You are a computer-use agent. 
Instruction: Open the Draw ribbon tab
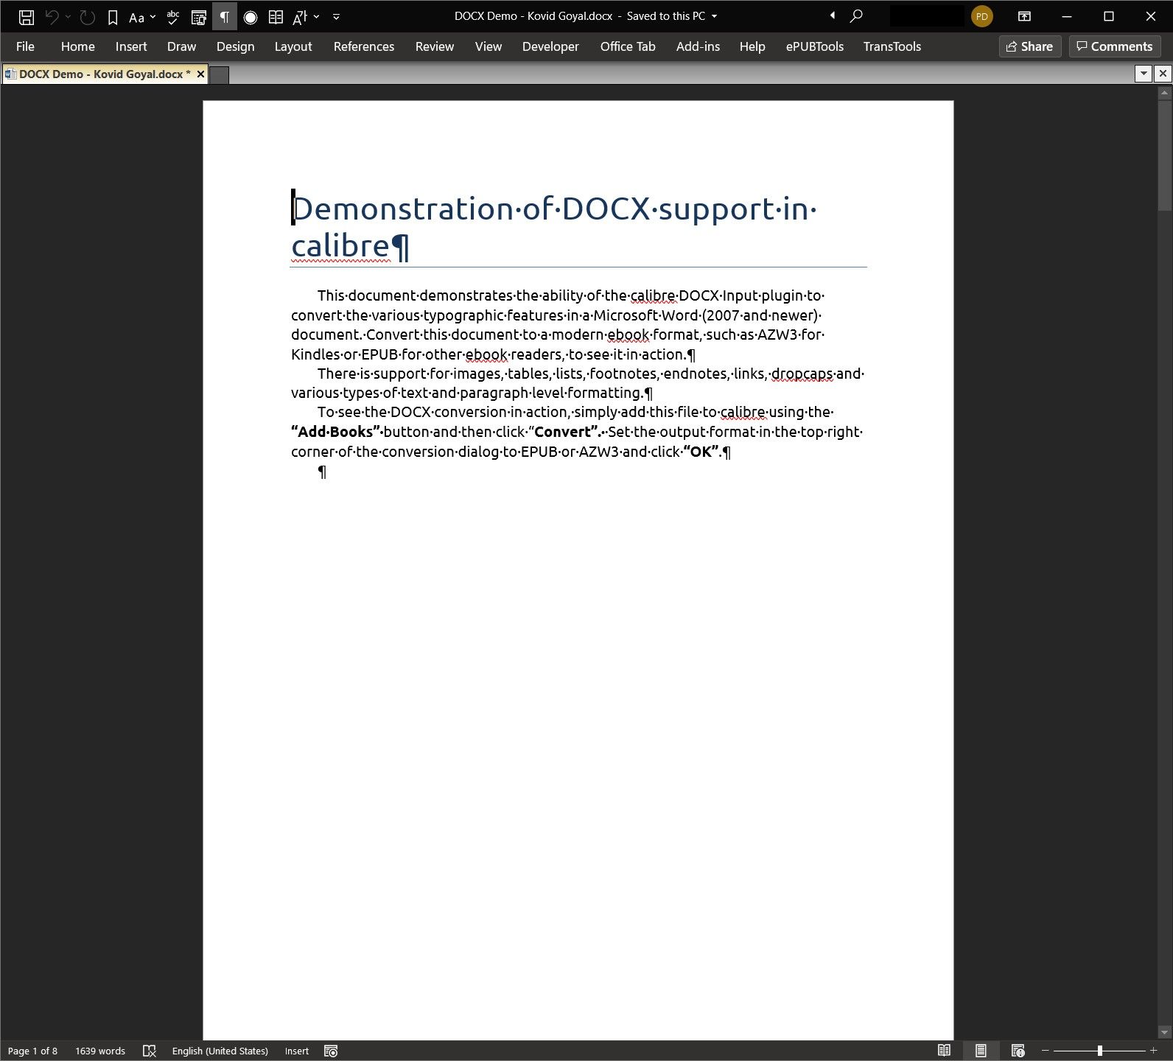pos(181,46)
